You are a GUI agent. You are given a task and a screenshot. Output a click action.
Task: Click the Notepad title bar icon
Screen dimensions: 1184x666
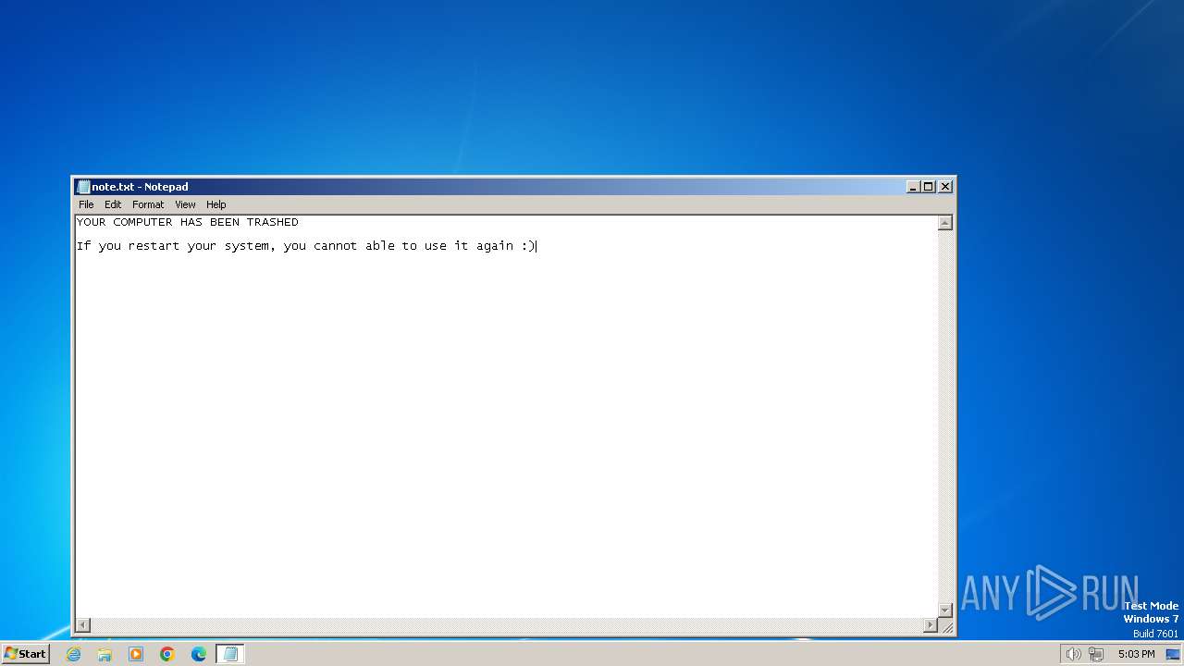click(83, 187)
